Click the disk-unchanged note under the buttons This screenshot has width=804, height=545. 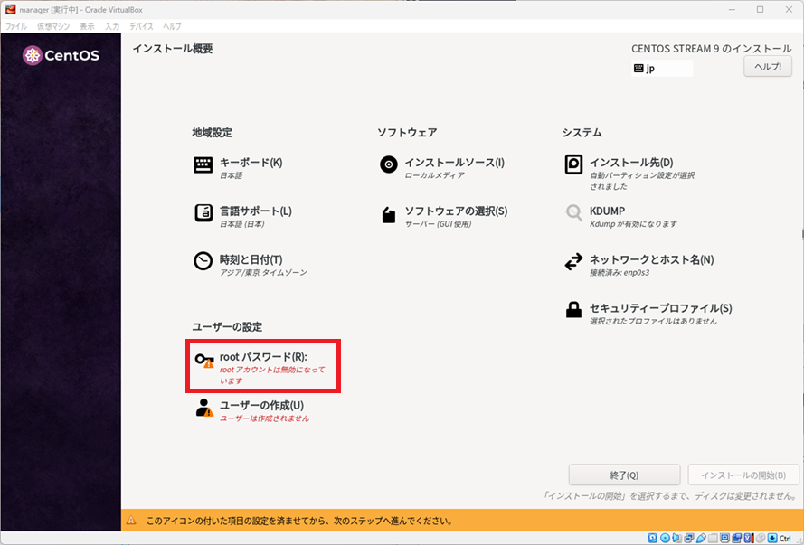(x=671, y=496)
